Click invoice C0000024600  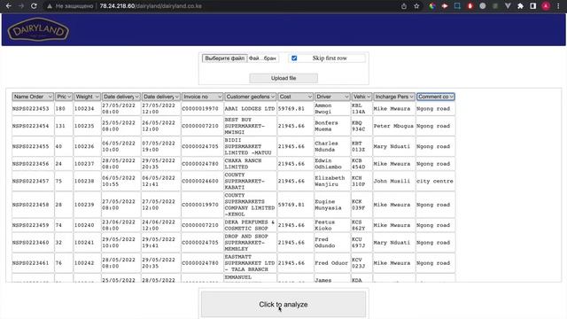(x=202, y=181)
